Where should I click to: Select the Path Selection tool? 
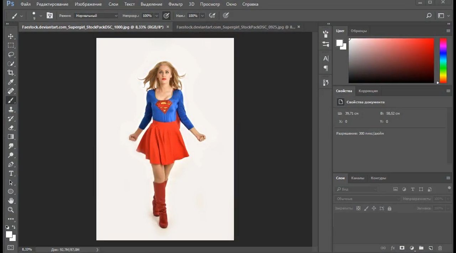[11, 183]
